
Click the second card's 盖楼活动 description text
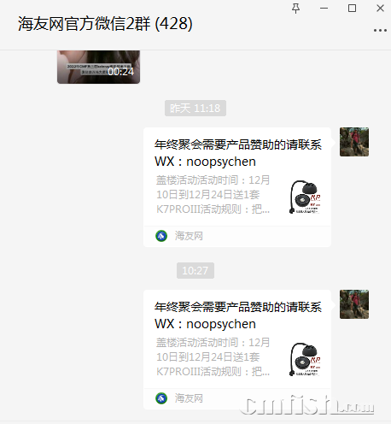coord(213,357)
